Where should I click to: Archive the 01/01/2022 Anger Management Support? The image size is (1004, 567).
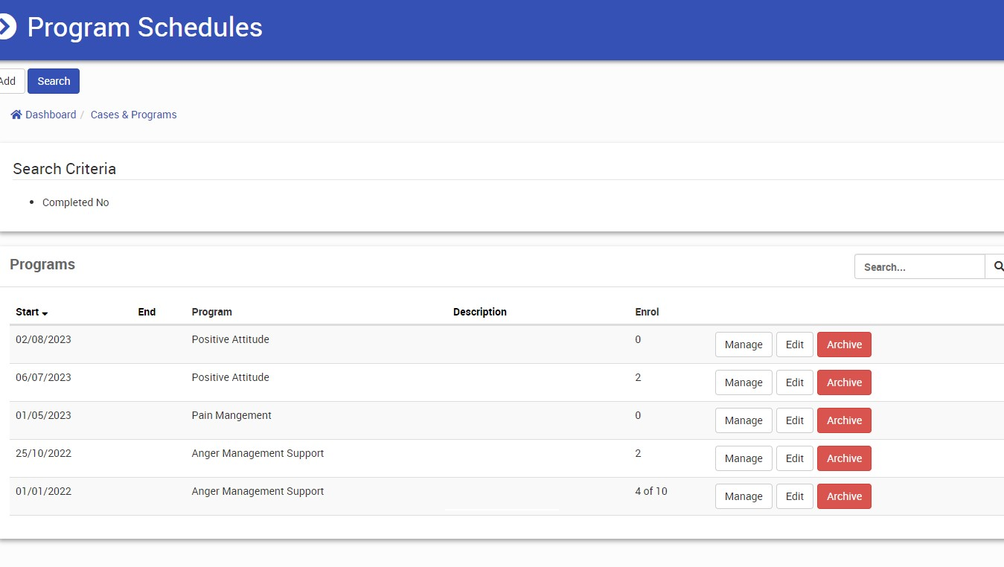[x=843, y=496]
